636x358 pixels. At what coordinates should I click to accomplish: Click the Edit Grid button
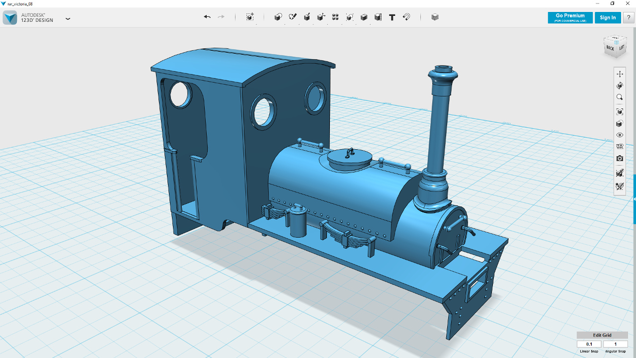pos(602,335)
